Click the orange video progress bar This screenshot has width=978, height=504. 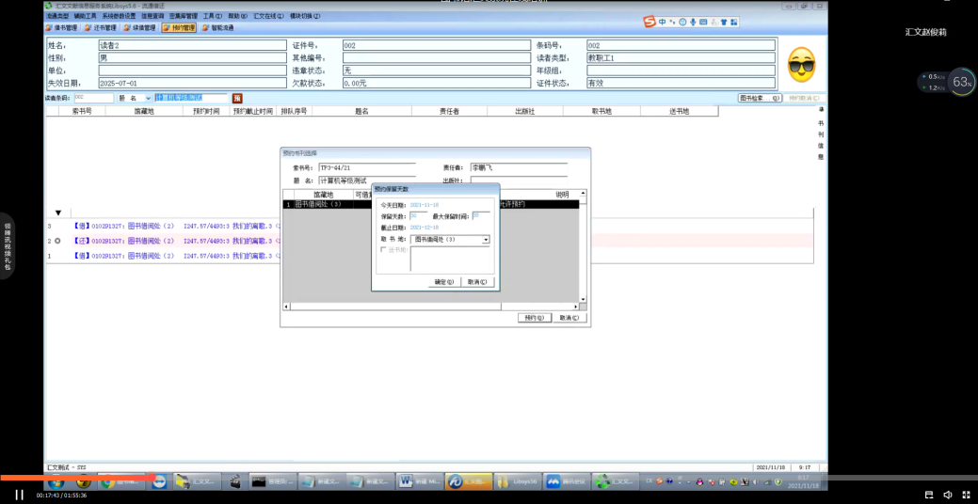click(78, 478)
